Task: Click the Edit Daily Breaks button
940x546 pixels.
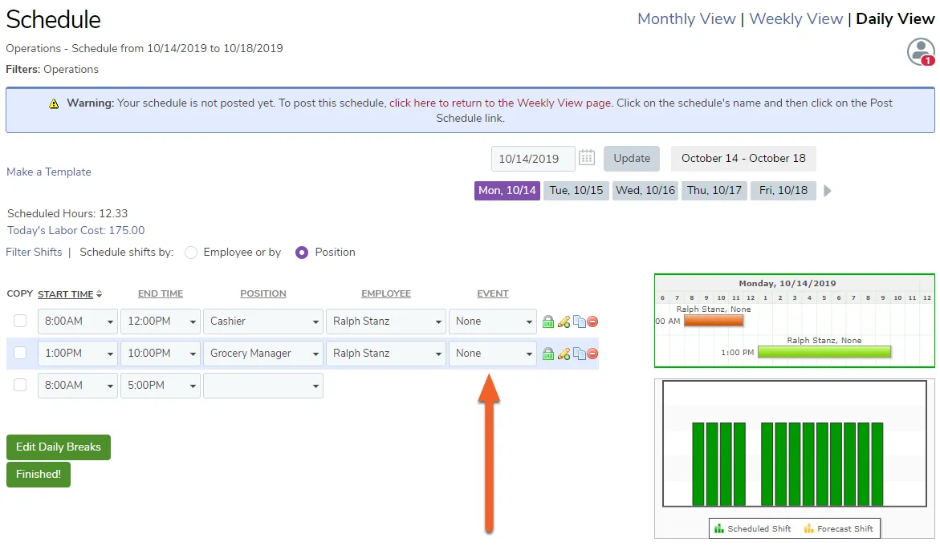Action: (x=58, y=447)
